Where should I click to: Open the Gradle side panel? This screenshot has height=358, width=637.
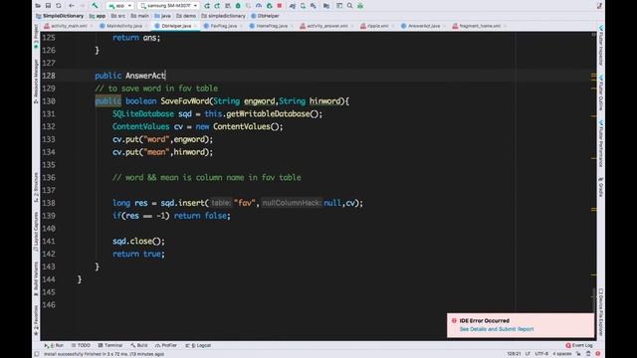coord(601,187)
